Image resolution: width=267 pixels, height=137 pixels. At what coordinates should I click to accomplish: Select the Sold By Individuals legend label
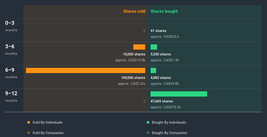[47, 122]
